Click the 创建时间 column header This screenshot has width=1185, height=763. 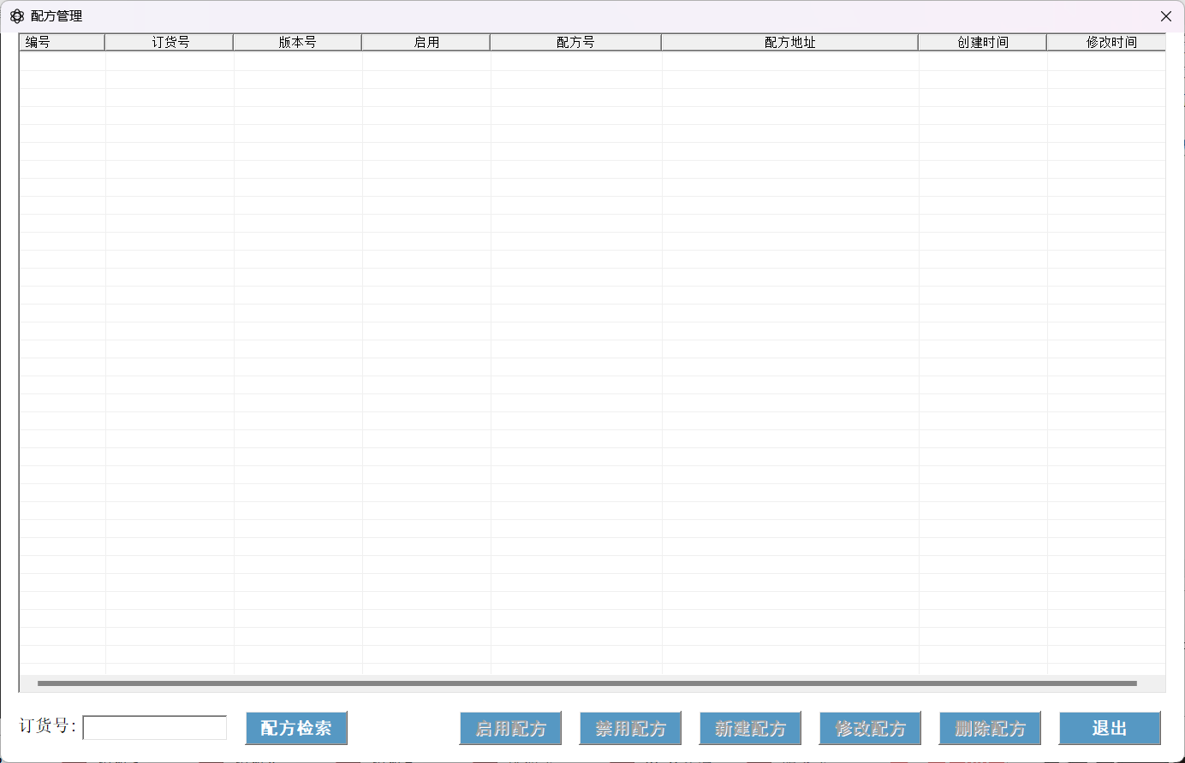982,42
